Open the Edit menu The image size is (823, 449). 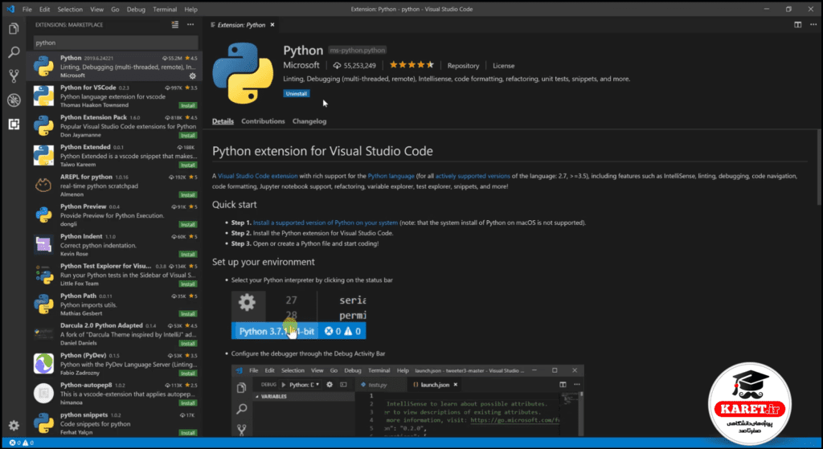click(x=45, y=10)
